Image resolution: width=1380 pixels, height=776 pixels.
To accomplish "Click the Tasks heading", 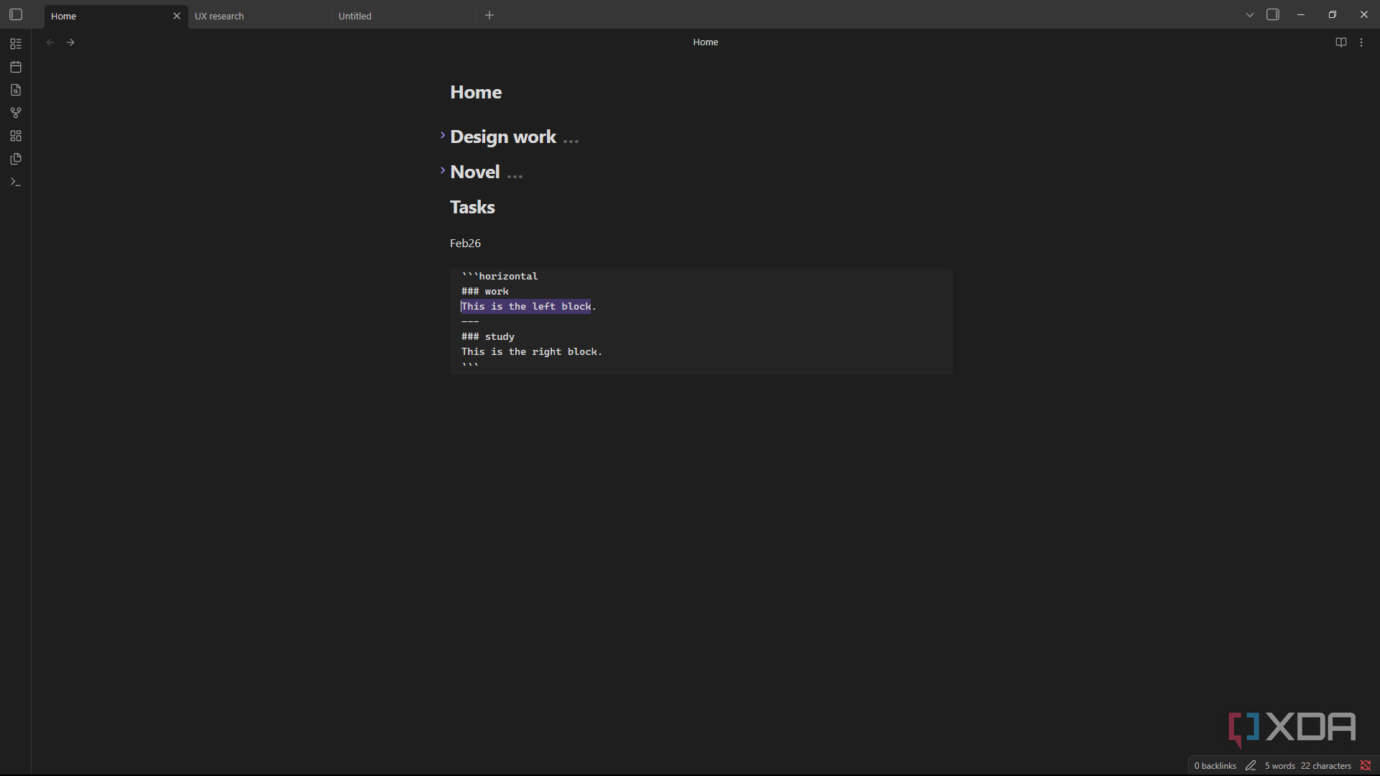I will (x=472, y=207).
